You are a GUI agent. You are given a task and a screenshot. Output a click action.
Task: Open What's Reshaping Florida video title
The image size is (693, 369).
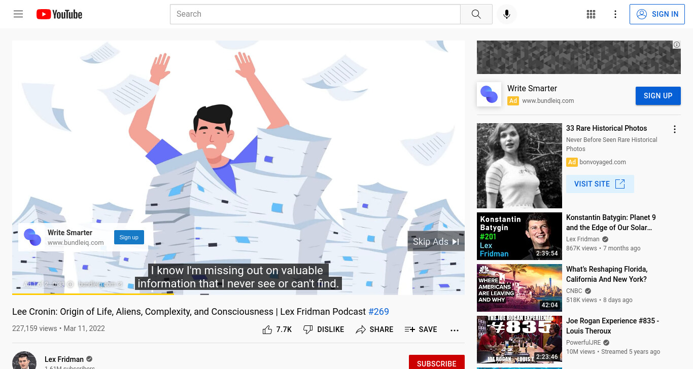[607, 274]
